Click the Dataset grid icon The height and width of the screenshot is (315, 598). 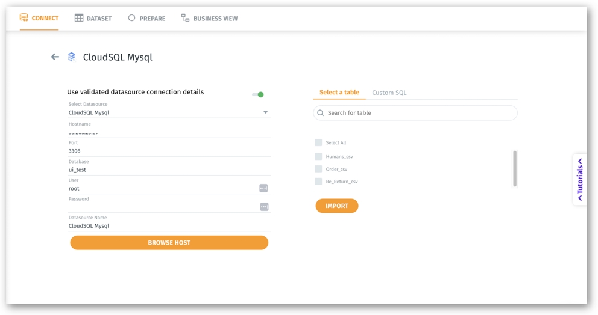coord(79,18)
